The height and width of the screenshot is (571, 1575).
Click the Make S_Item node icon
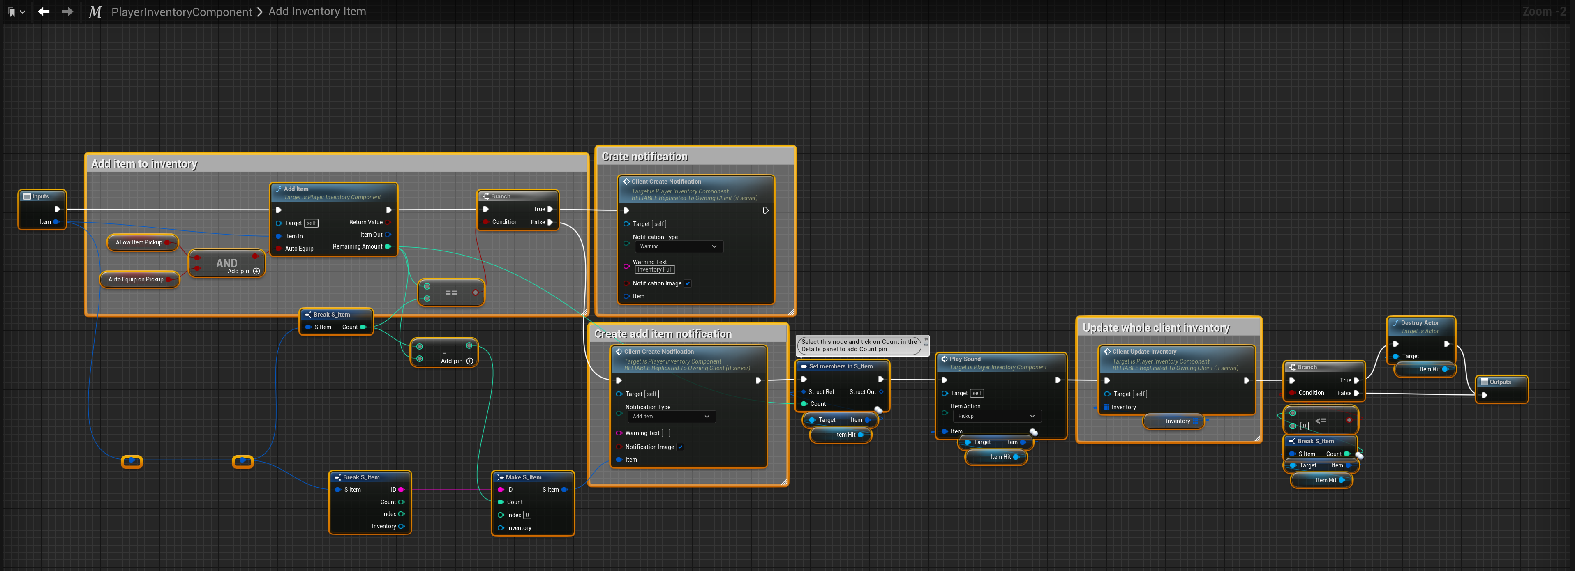[x=500, y=477]
